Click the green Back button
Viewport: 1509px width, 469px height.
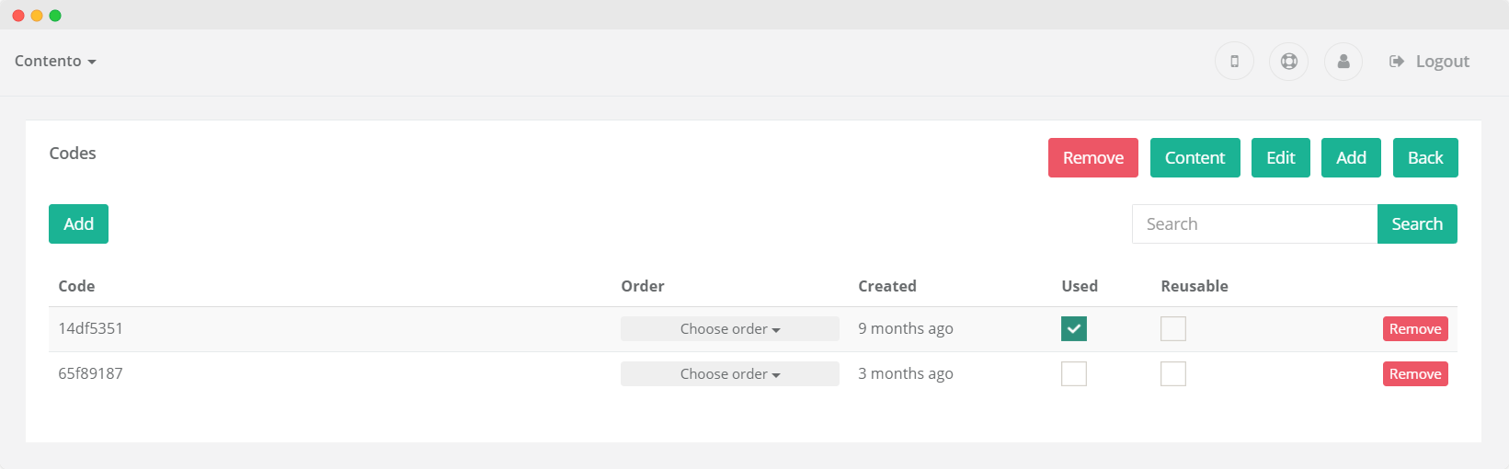(x=1425, y=157)
